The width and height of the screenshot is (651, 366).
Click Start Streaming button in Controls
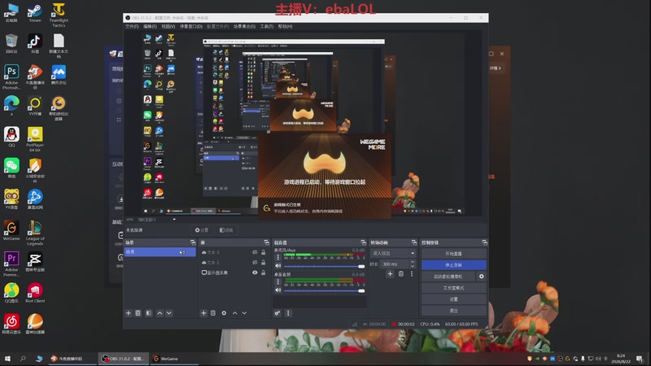tap(454, 254)
